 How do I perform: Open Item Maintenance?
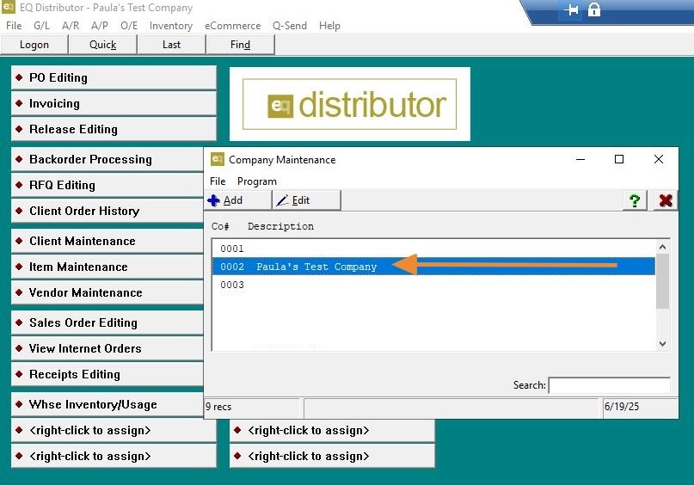(107, 267)
